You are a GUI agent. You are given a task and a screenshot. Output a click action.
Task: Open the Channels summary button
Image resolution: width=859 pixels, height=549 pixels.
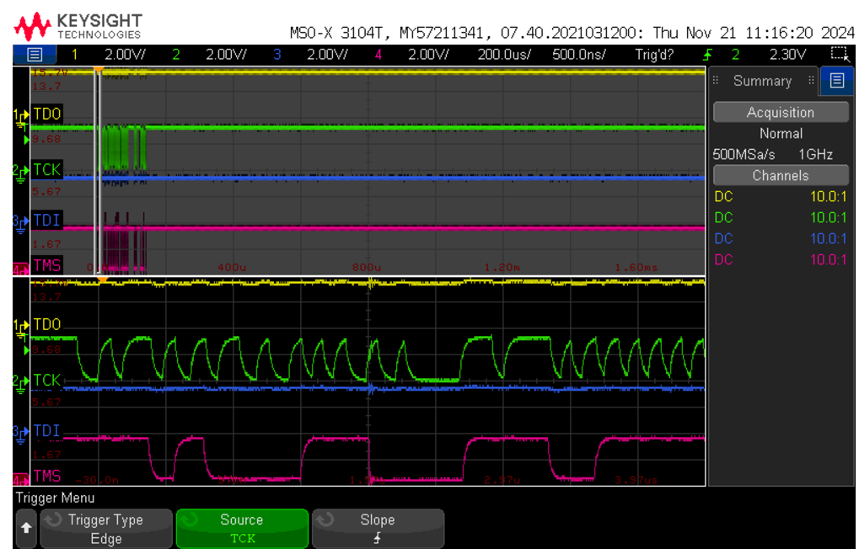click(781, 176)
